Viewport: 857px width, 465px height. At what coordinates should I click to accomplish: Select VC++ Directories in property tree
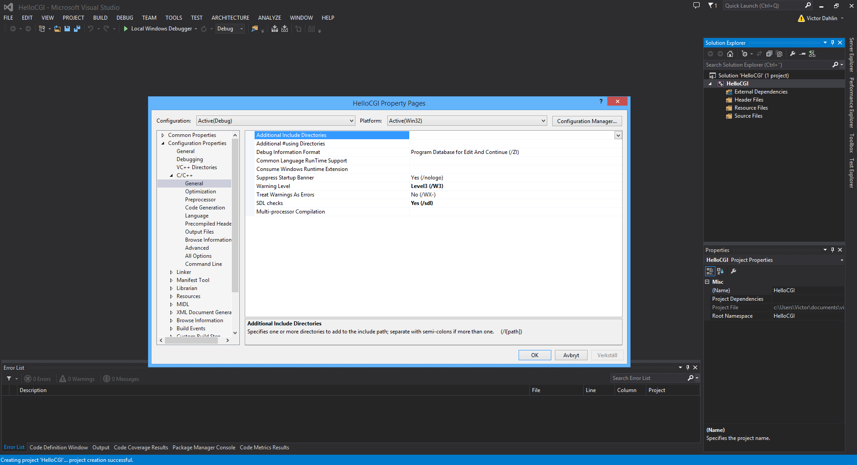click(196, 167)
